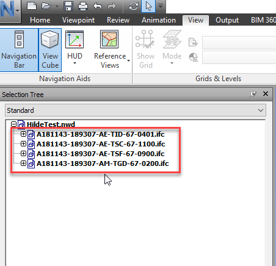Viewport: 276px width, 266px height.
Task: Click the Show Grid button
Action: (x=145, y=49)
